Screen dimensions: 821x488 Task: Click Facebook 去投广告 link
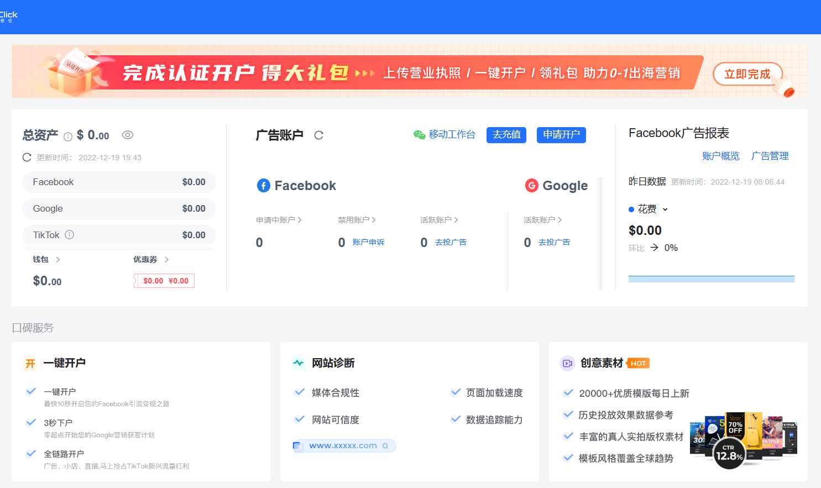pyautogui.click(x=451, y=242)
